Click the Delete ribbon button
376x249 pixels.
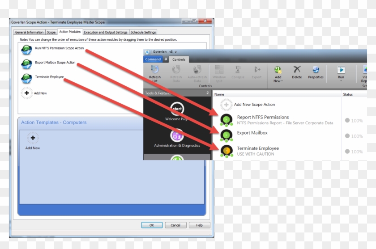point(297,72)
